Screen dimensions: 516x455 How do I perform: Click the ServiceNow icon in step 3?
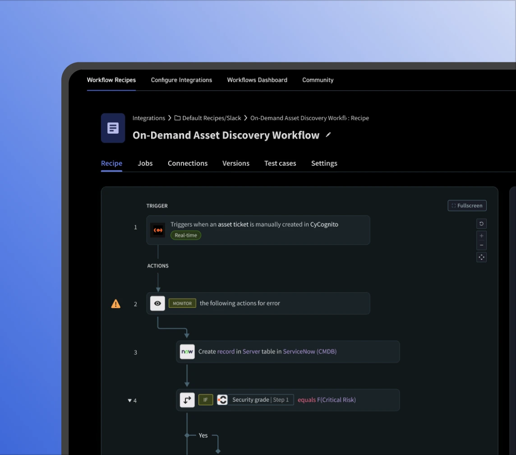click(x=187, y=352)
